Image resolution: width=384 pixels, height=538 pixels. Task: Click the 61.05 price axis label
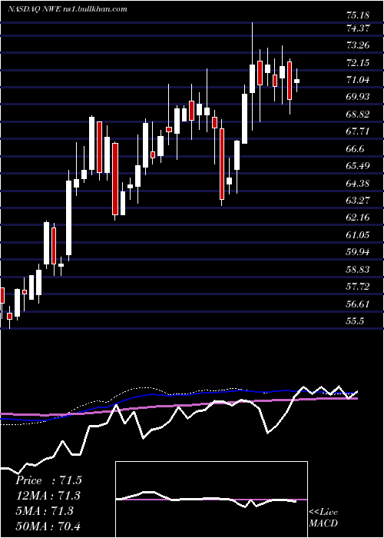click(357, 235)
